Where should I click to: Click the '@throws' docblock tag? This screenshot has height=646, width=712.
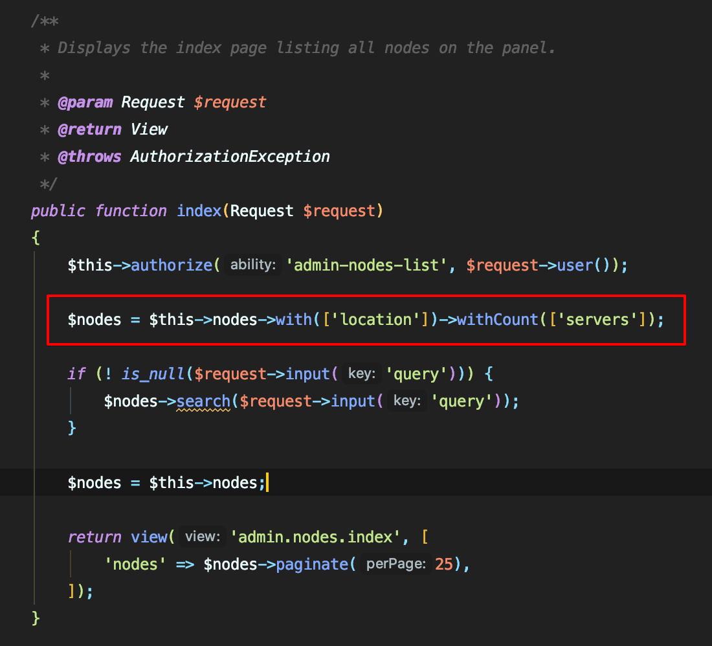click(x=89, y=157)
